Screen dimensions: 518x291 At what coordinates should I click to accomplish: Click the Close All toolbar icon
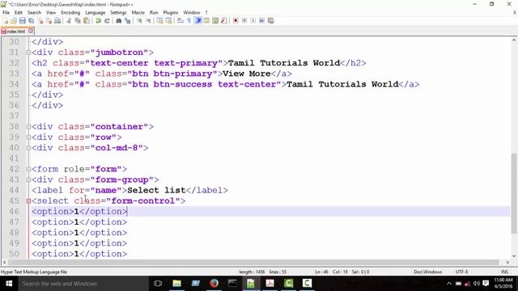click(x=49, y=21)
